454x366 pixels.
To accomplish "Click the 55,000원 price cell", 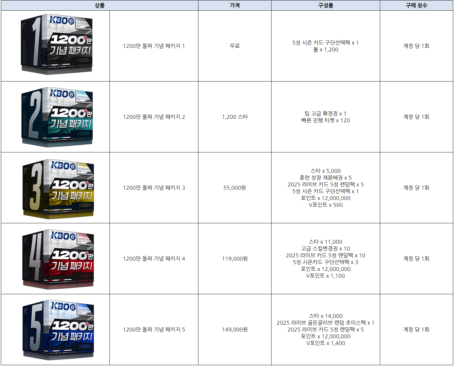I will pyautogui.click(x=235, y=188).
